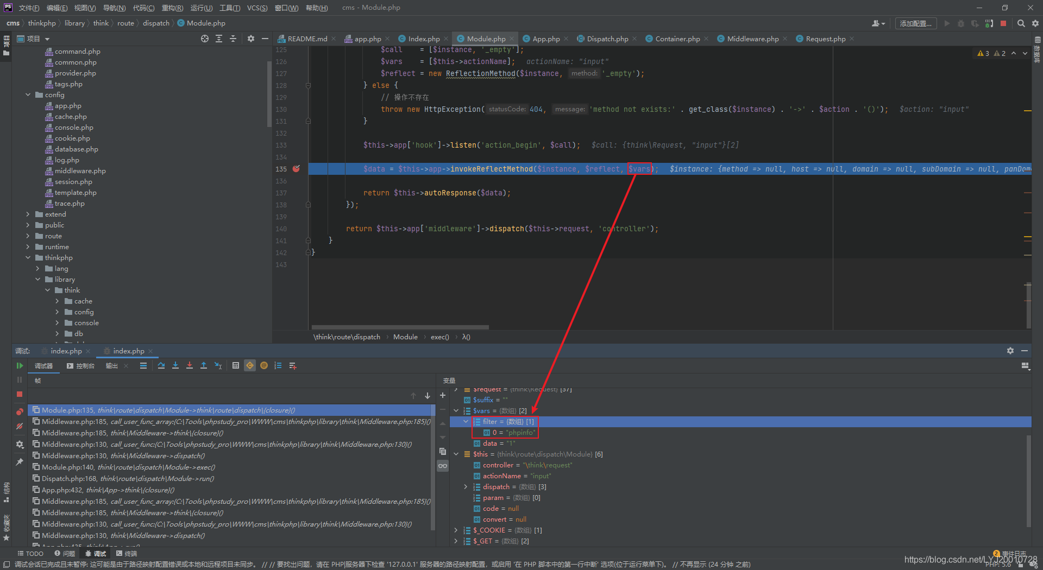
Task: Click the Step Over debugger icon
Action: 161,366
